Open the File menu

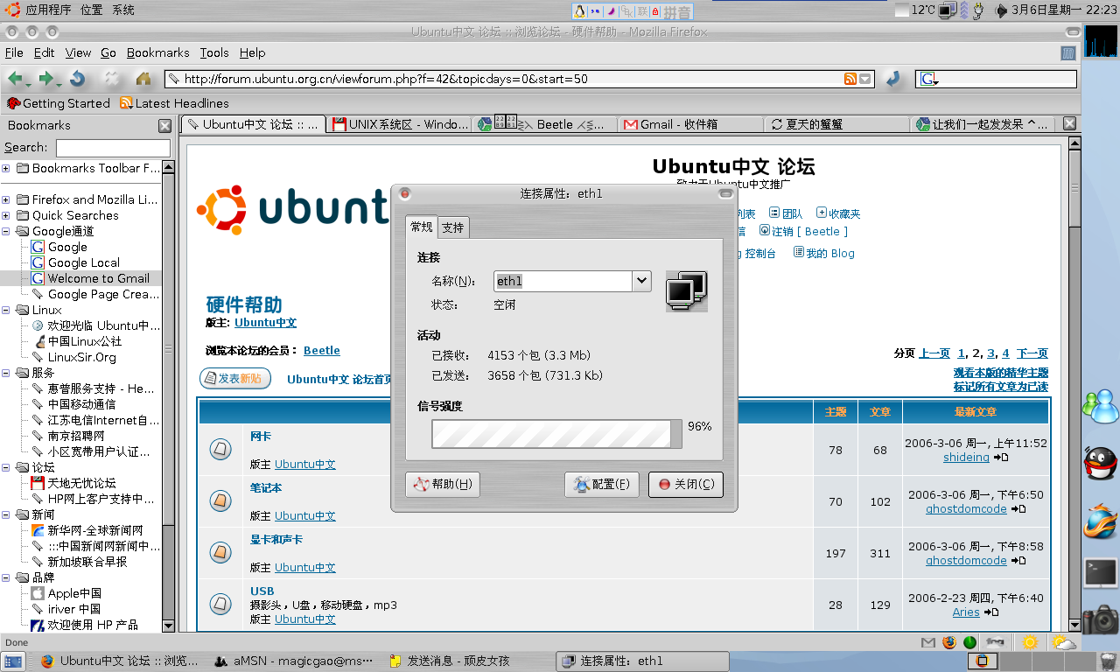coord(14,52)
